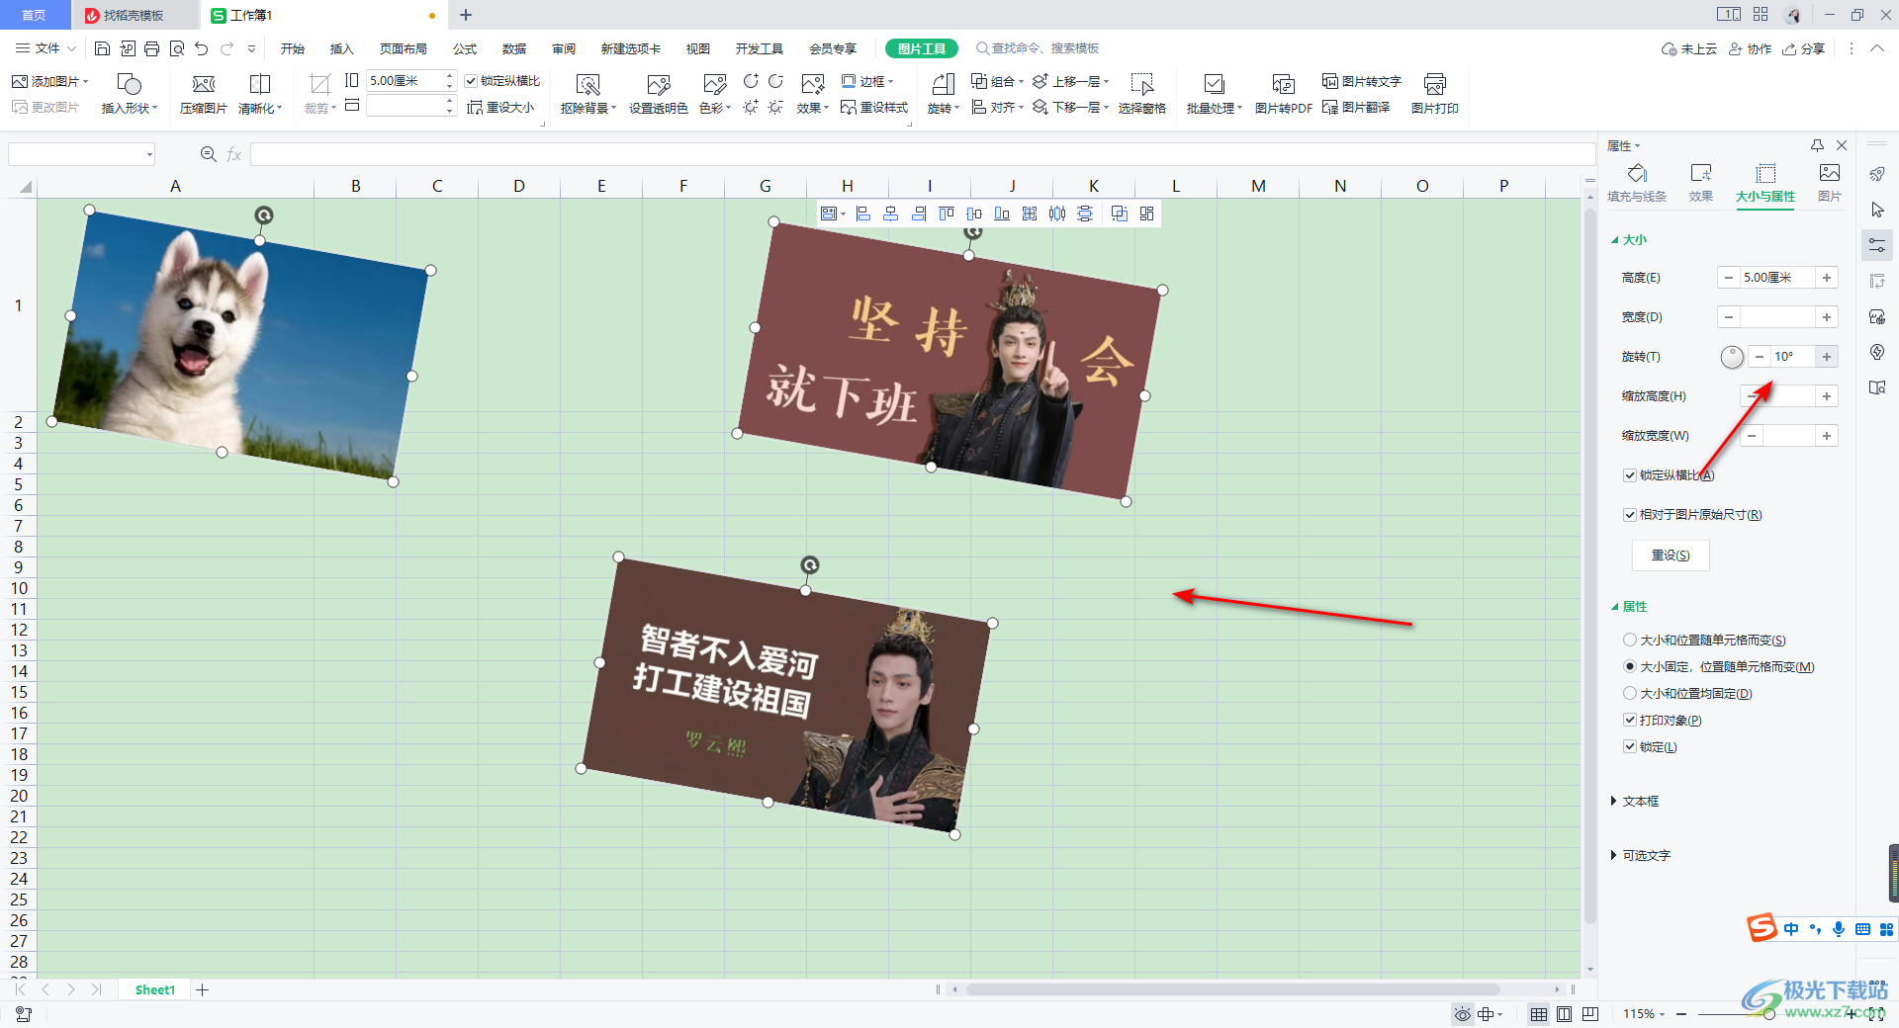Click the 未上云 not uploaded to cloud button

point(1689,48)
